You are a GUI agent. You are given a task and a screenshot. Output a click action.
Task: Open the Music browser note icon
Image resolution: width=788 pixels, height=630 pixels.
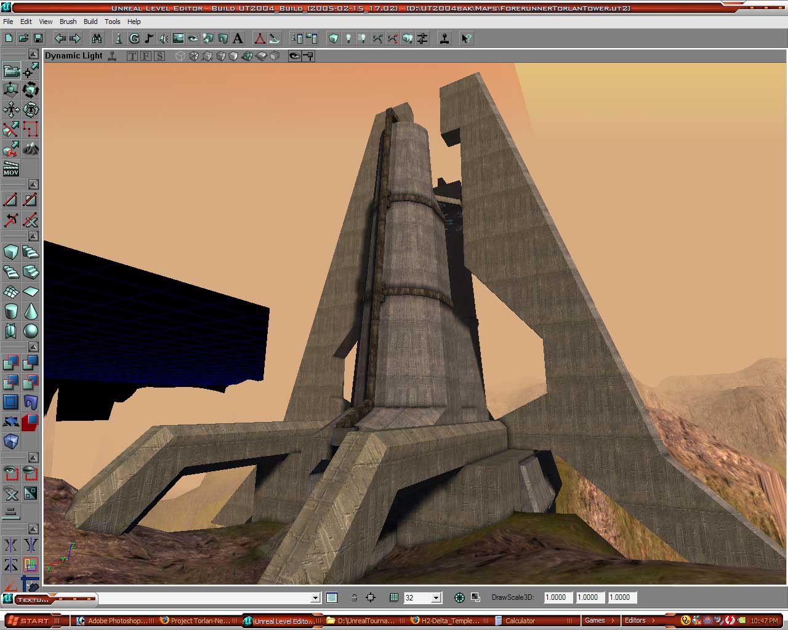149,38
